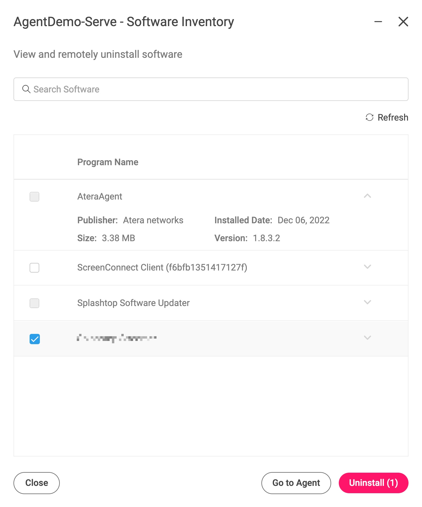
Task: Close the dialog with the X icon
Action: coord(403,21)
